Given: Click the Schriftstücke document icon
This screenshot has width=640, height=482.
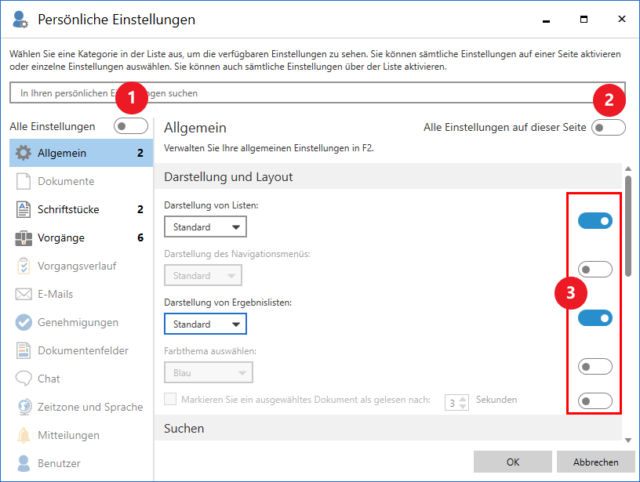Looking at the screenshot, I should coord(24,209).
